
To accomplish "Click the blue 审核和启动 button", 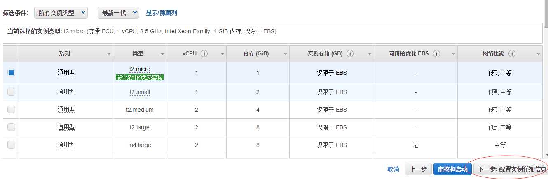I will tap(452, 169).
